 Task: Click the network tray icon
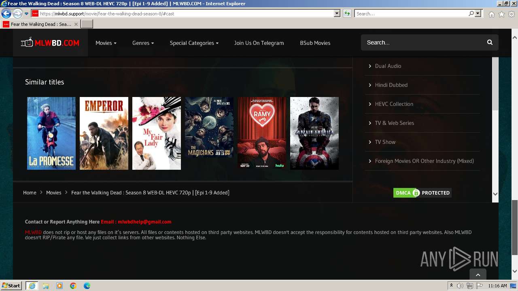point(470,286)
